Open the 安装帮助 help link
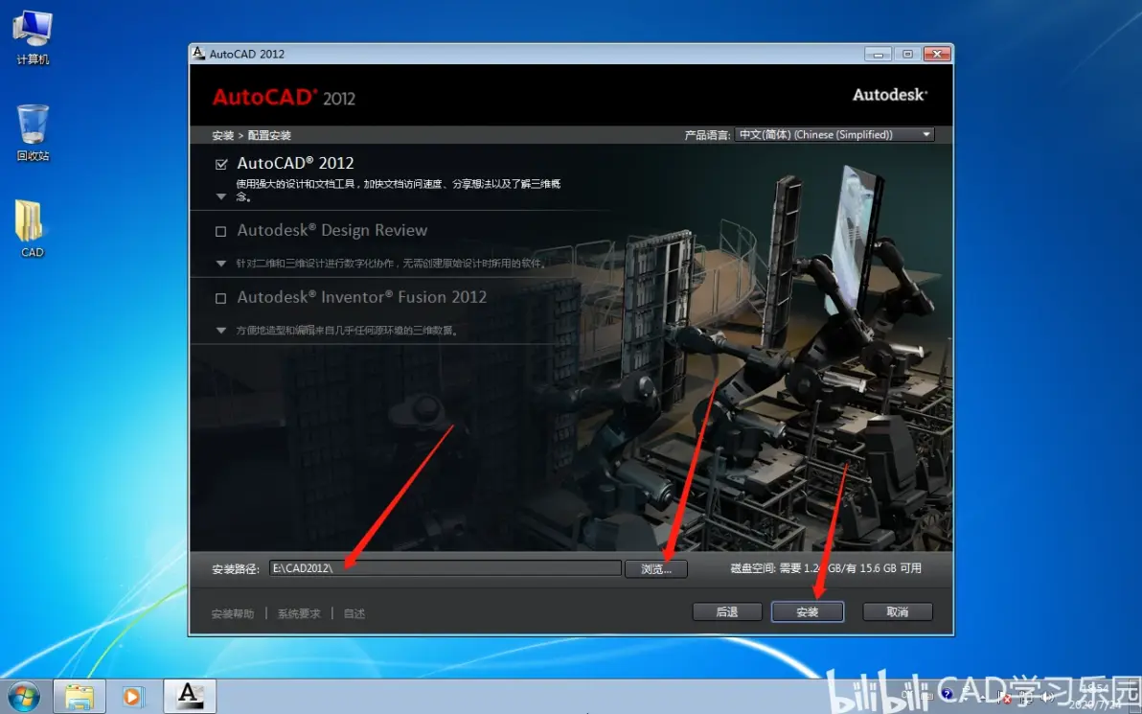 [233, 613]
